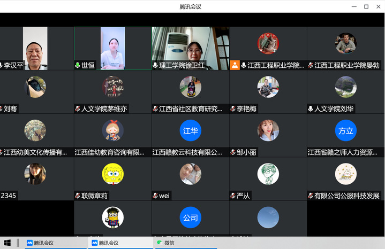Click the muted microphone icon beside 邹小丽

click(x=233, y=152)
